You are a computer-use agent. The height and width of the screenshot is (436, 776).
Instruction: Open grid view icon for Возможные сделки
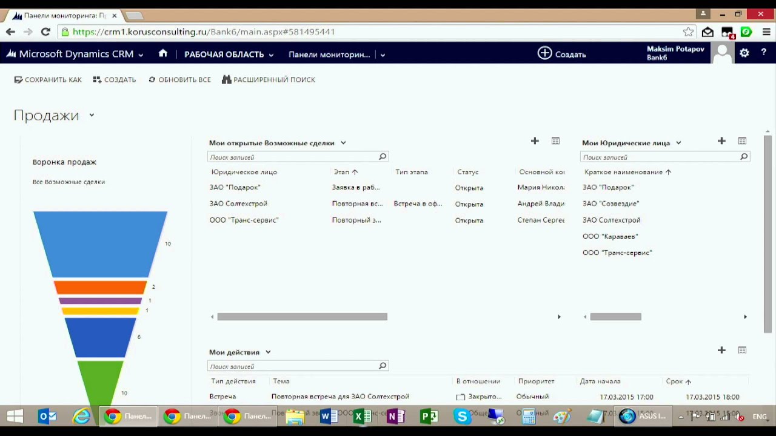click(x=555, y=141)
